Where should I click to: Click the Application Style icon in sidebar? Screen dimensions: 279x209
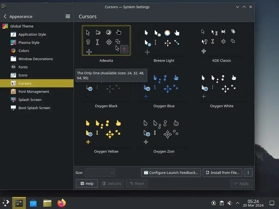pyautogui.click(x=13, y=34)
